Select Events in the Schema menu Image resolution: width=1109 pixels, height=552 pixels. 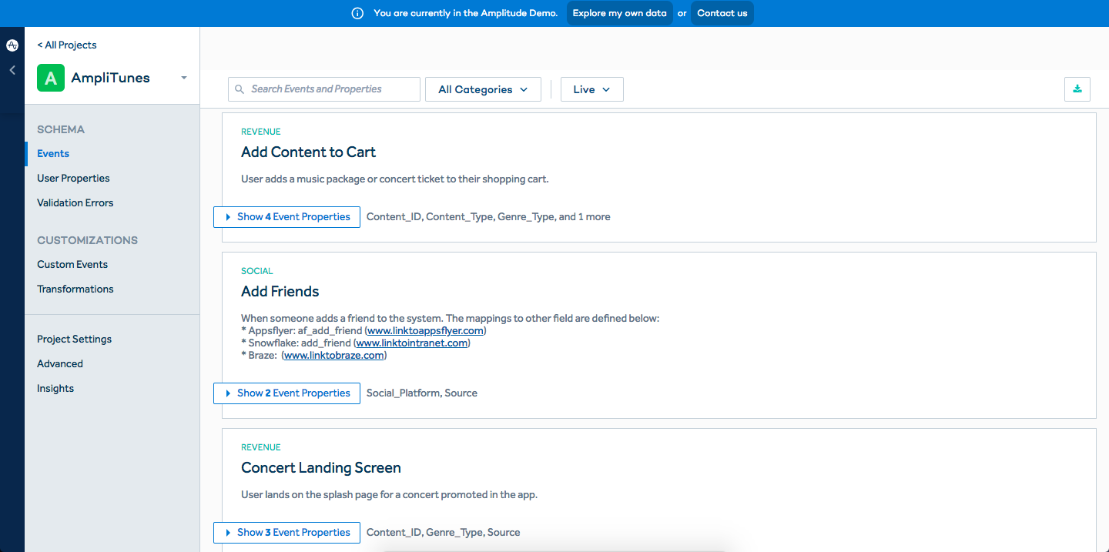(x=53, y=154)
